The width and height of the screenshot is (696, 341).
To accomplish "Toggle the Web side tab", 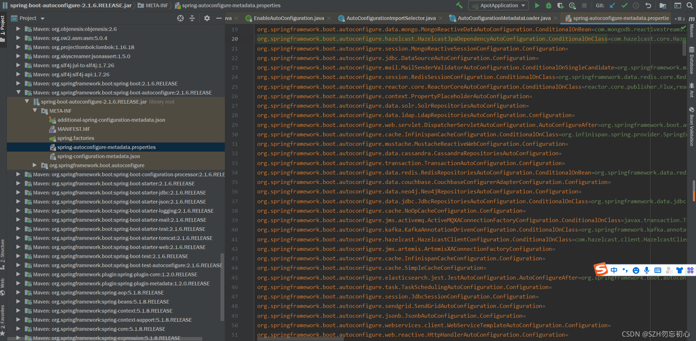I will (x=3, y=287).
